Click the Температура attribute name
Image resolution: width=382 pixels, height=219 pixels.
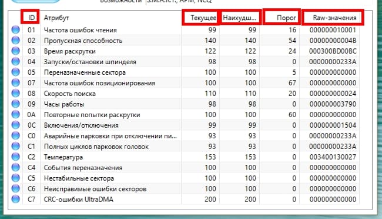[63, 157]
